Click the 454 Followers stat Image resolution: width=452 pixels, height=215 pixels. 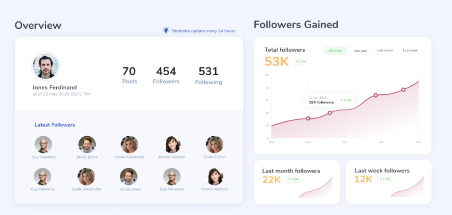(x=166, y=75)
